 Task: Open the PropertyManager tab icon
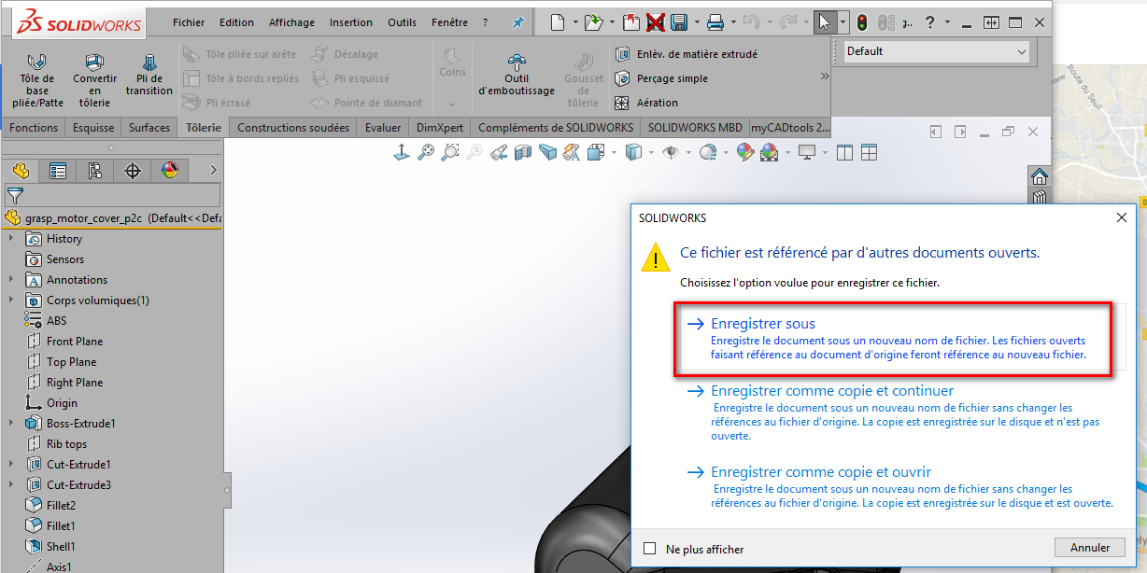point(58,170)
